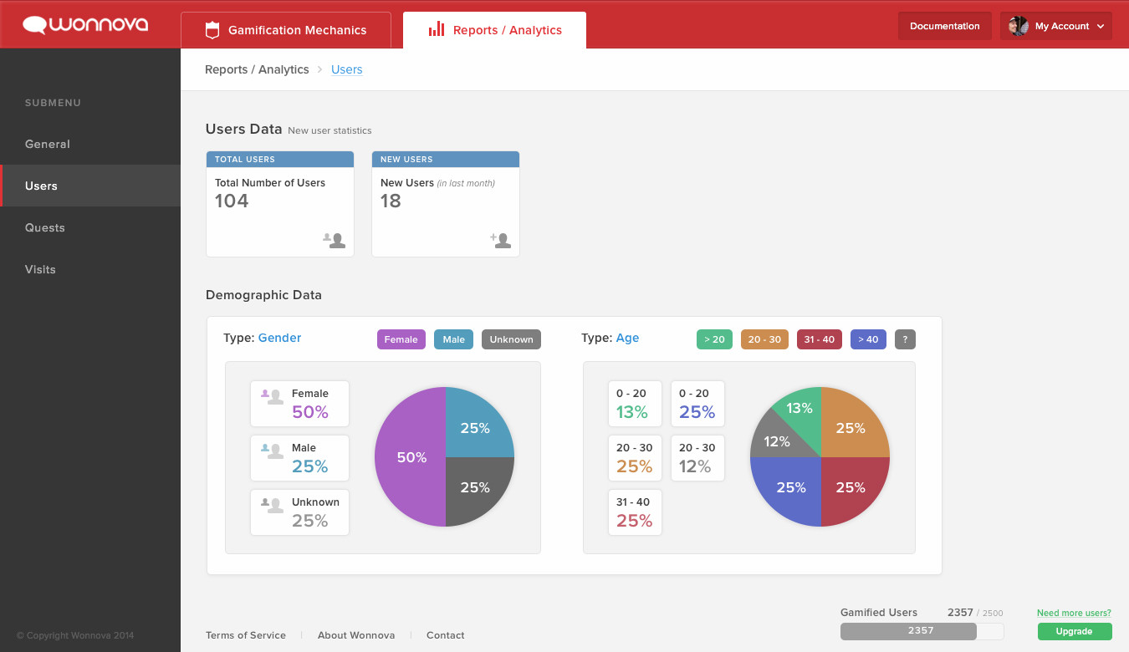The height and width of the screenshot is (652, 1129).
Task: Click the My Account avatar picture
Action: point(1019,26)
